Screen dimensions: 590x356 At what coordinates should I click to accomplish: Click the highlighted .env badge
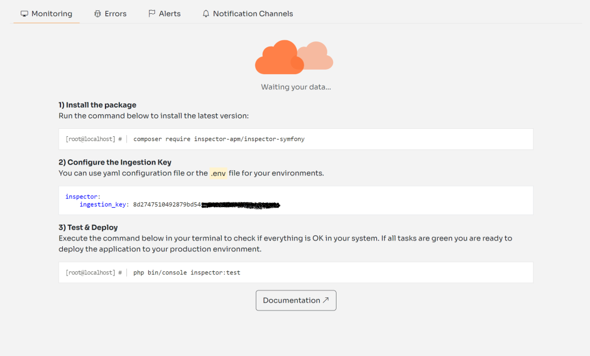(x=218, y=173)
